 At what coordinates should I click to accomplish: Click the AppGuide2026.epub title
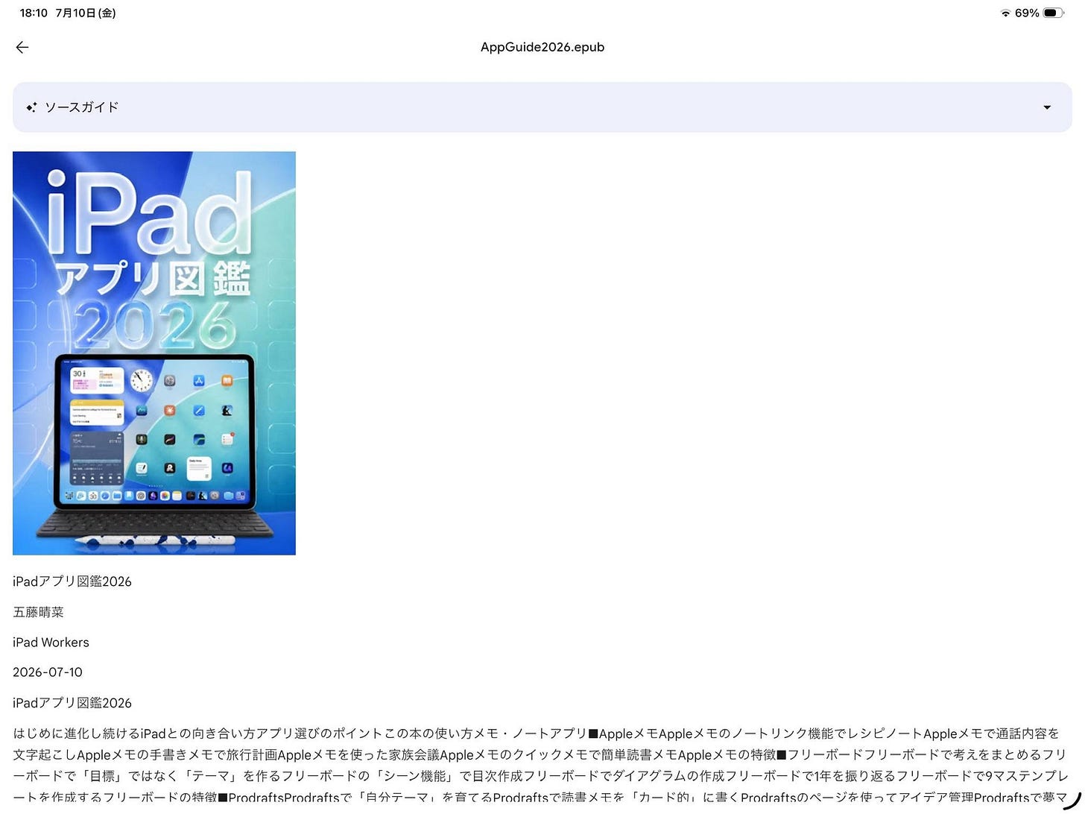542,47
